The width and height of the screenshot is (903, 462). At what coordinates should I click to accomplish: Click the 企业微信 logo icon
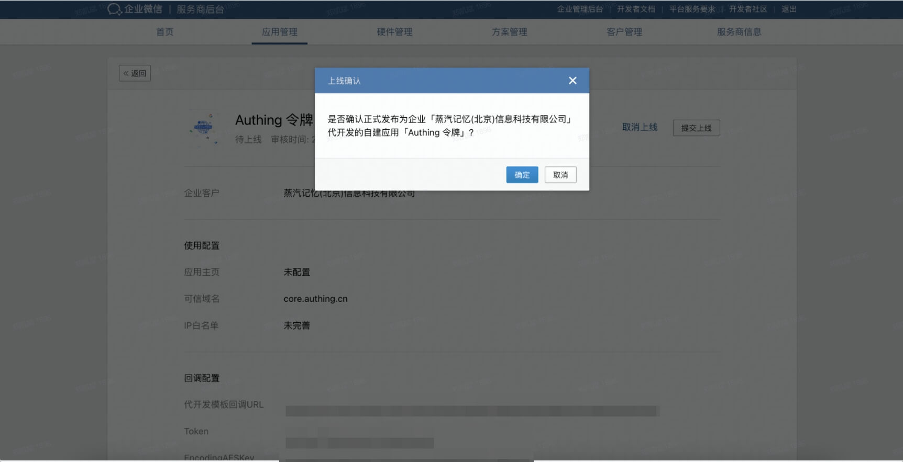(x=114, y=9)
